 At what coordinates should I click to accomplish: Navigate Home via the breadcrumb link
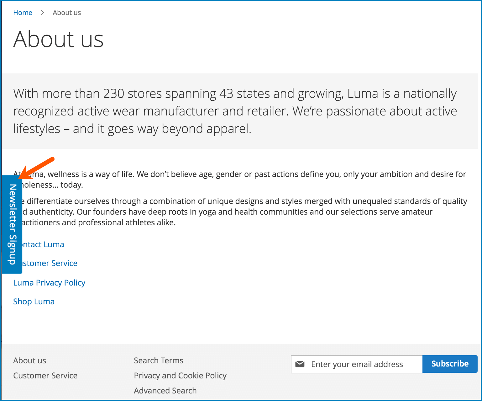click(23, 13)
